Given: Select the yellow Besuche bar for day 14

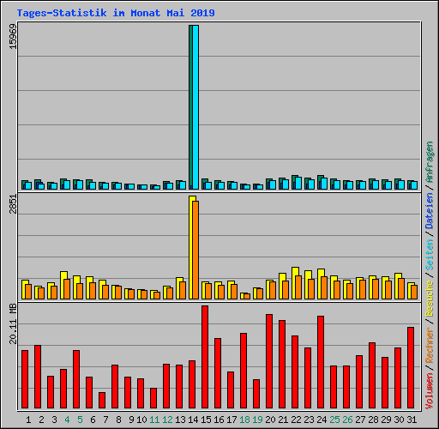Looking at the screenshot, I should click(190, 248).
